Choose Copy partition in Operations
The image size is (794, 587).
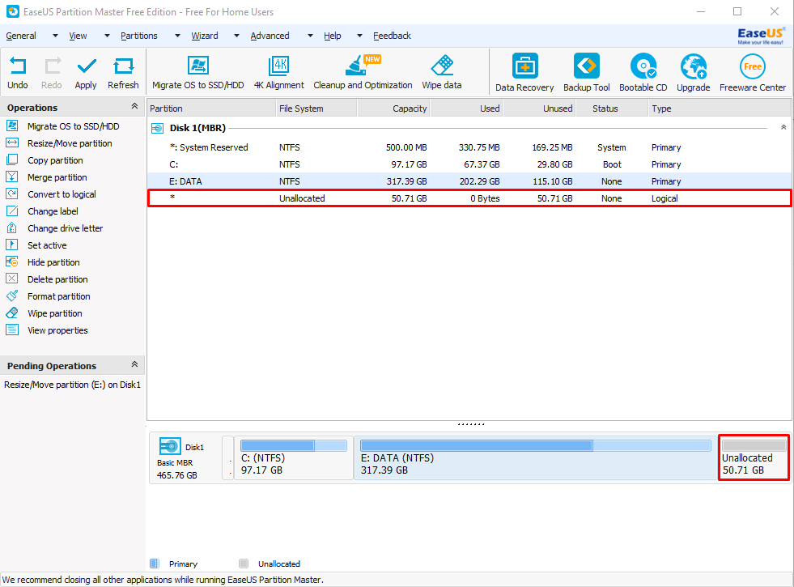(x=55, y=160)
